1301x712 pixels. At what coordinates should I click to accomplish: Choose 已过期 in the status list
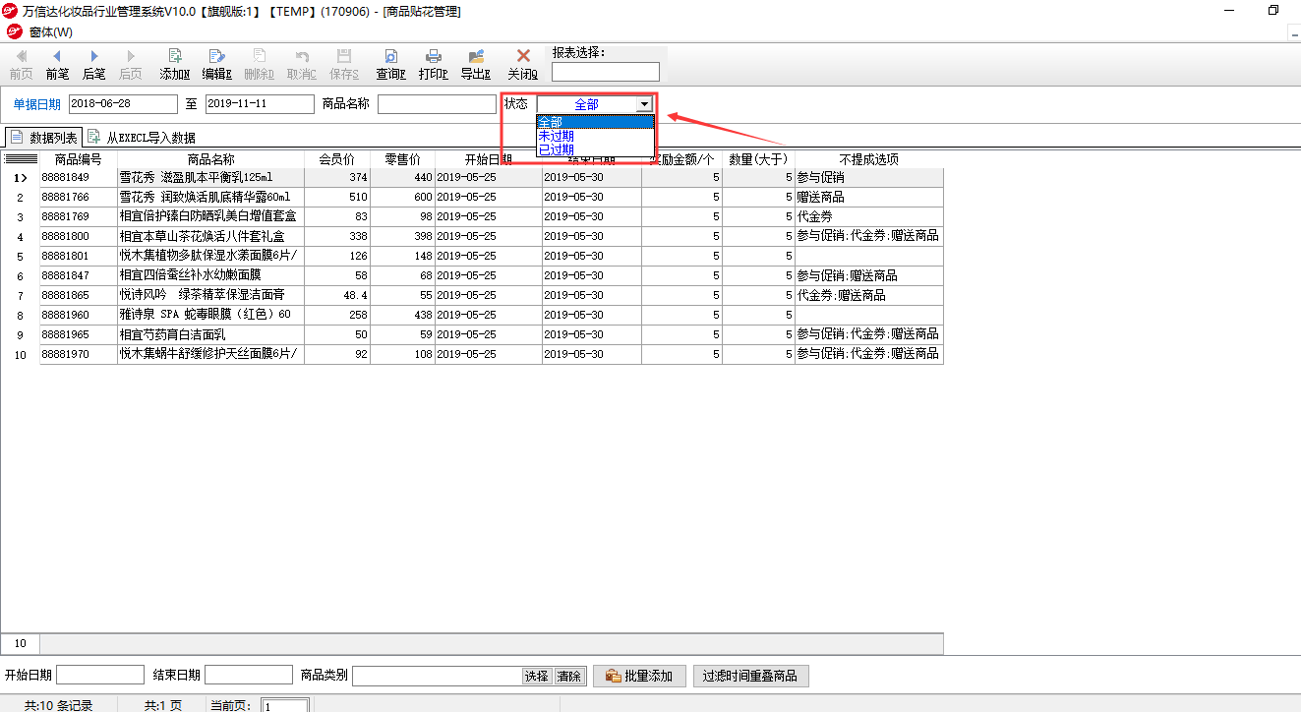[595, 149]
